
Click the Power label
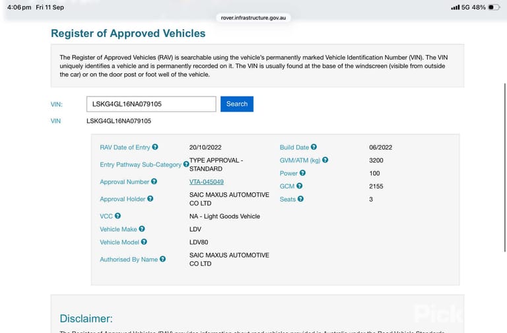pyautogui.click(x=288, y=173)
